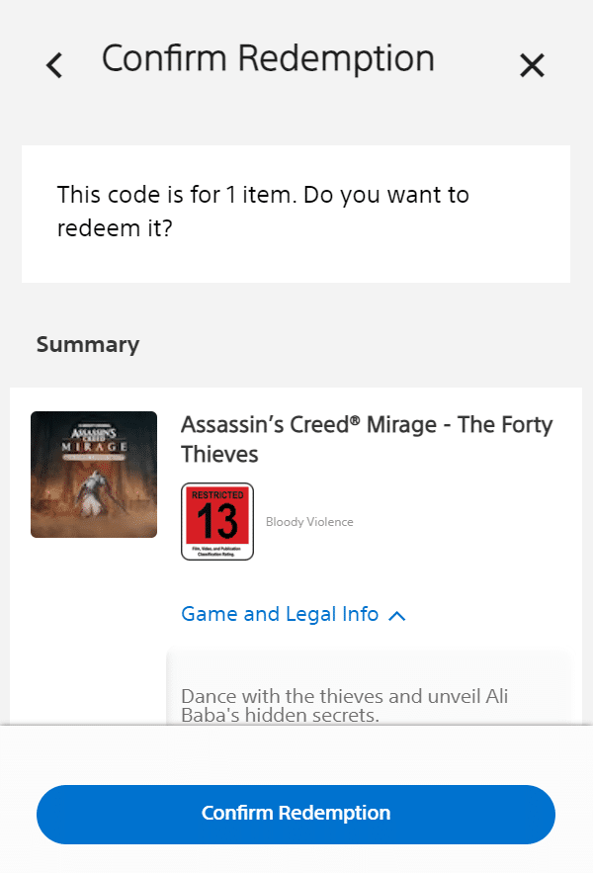Open the Assassin's Creed Mirage cover thumbnail

tap(94, 475)
